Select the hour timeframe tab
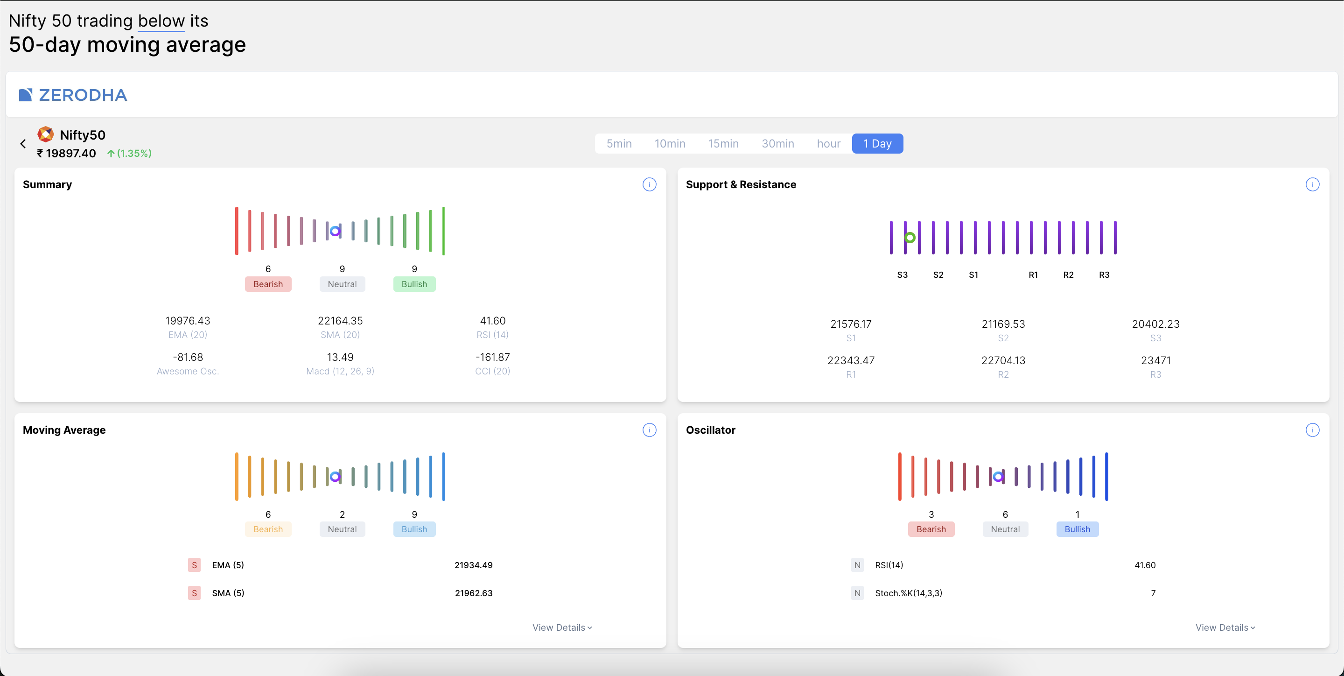Viewport: 1344px width, 676px height. [828, 143]
